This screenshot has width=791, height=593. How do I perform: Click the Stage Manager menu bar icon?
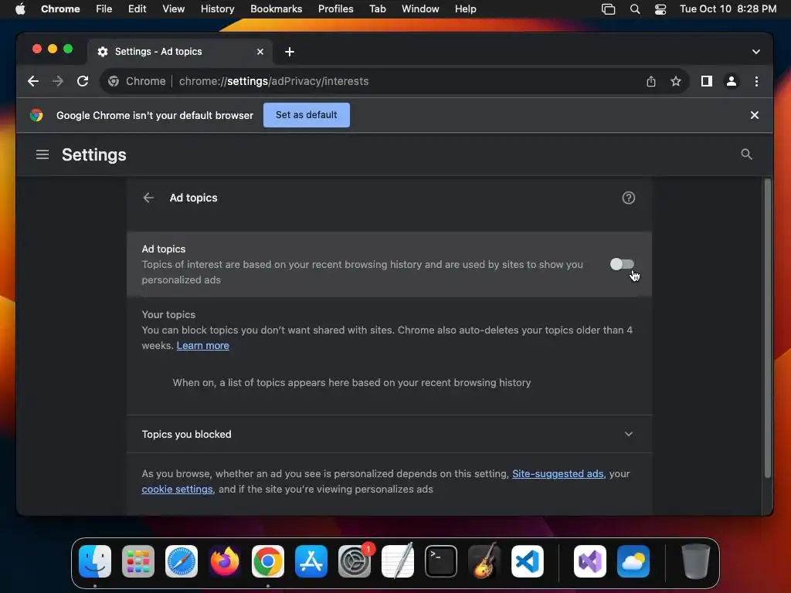609,9
